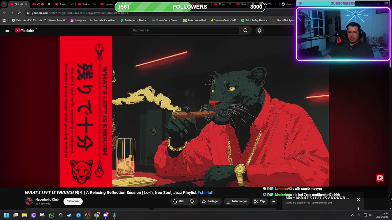
Task: Type in the Rechercher search field
Action: pyautogui.click(x=184, y=30)
